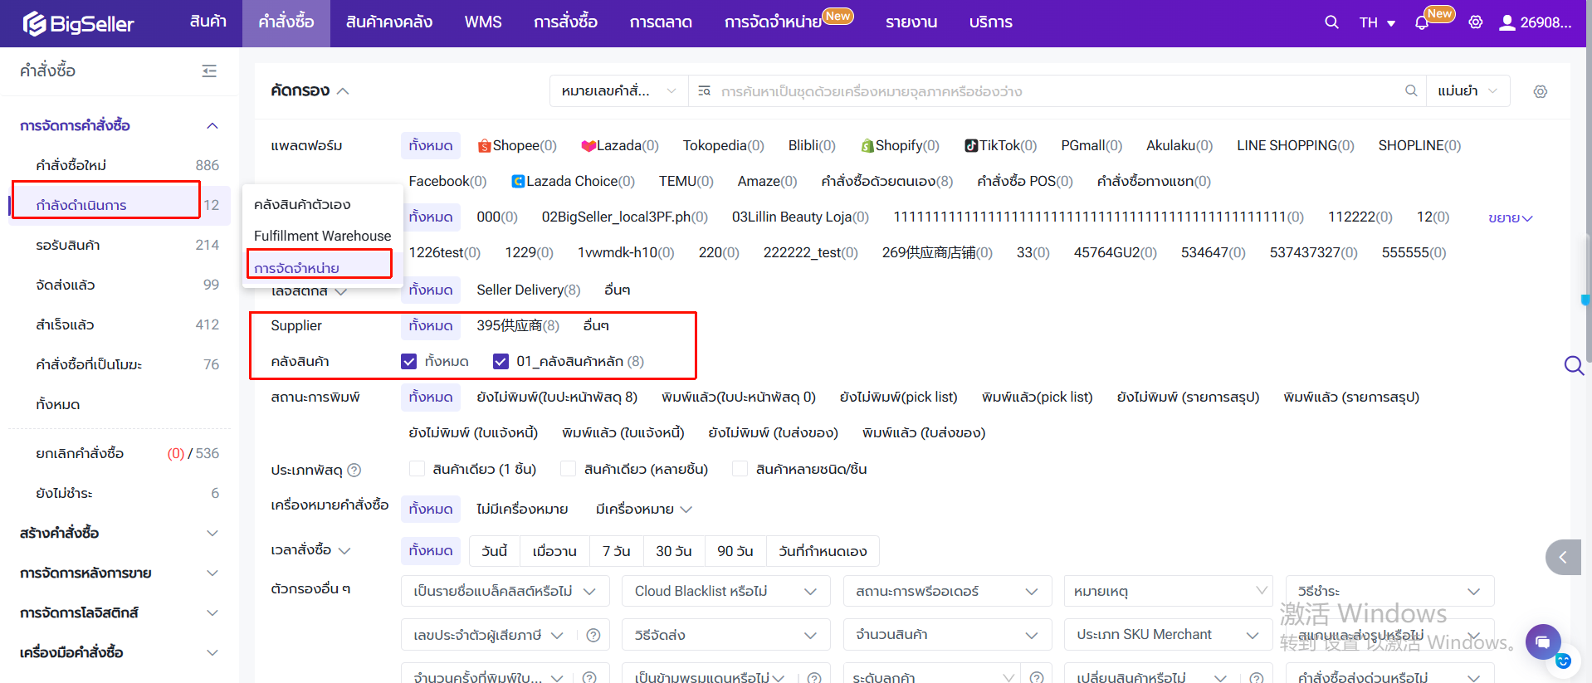The height and width of the screenshot is (683, 1592).
Task: Click search icon in order search box
Action: click(1410, 91)
